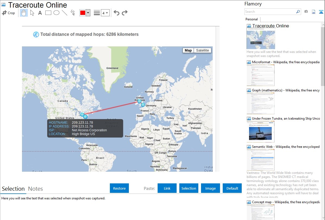Pick the rectangle shape tool

click(x=48, y=13)
